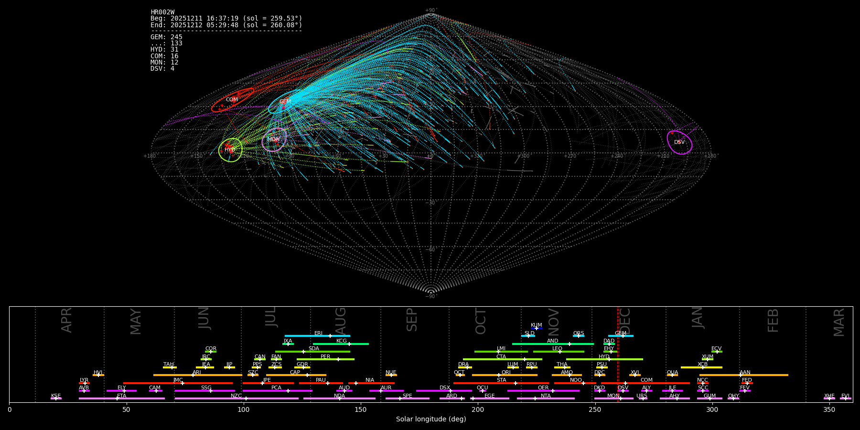860x430 pixels.
Task: Select the cyan ERI shower bar in the timeline
Action: click(317, 336)
